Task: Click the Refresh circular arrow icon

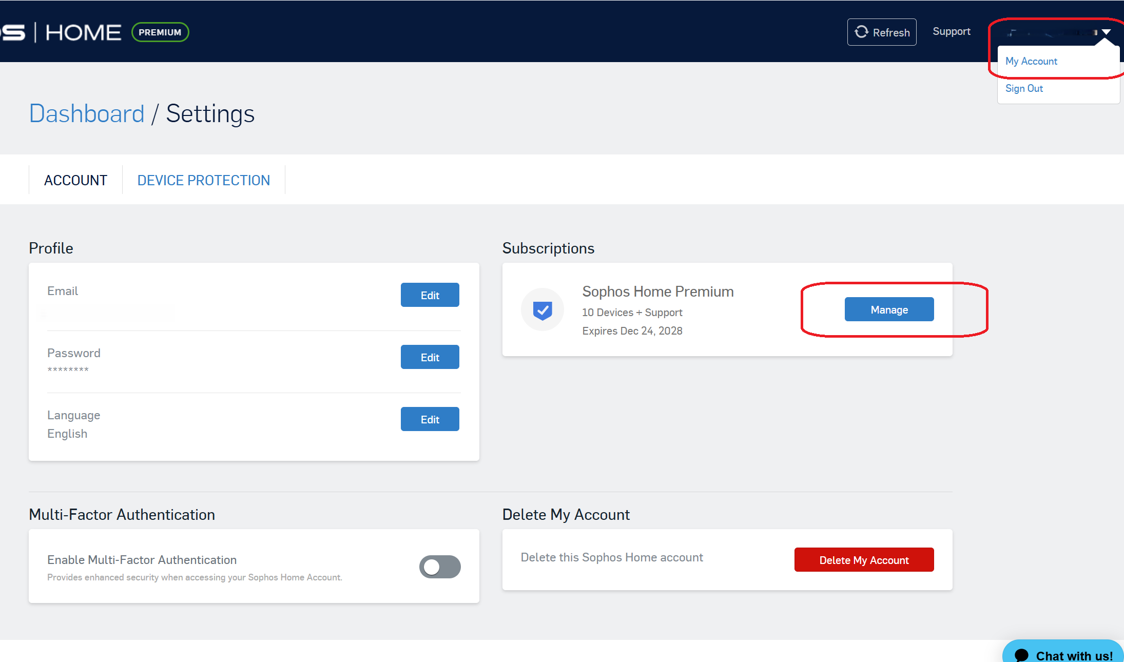Action: point(861,32)
